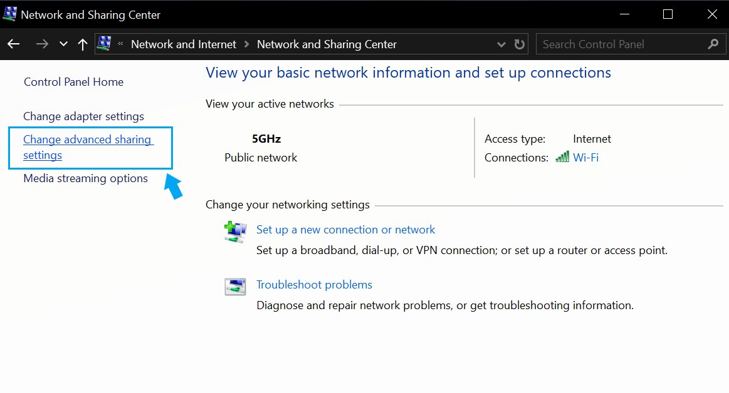Click the Set up new connection icon
729x393 pixels.
[x=234, y=232]
